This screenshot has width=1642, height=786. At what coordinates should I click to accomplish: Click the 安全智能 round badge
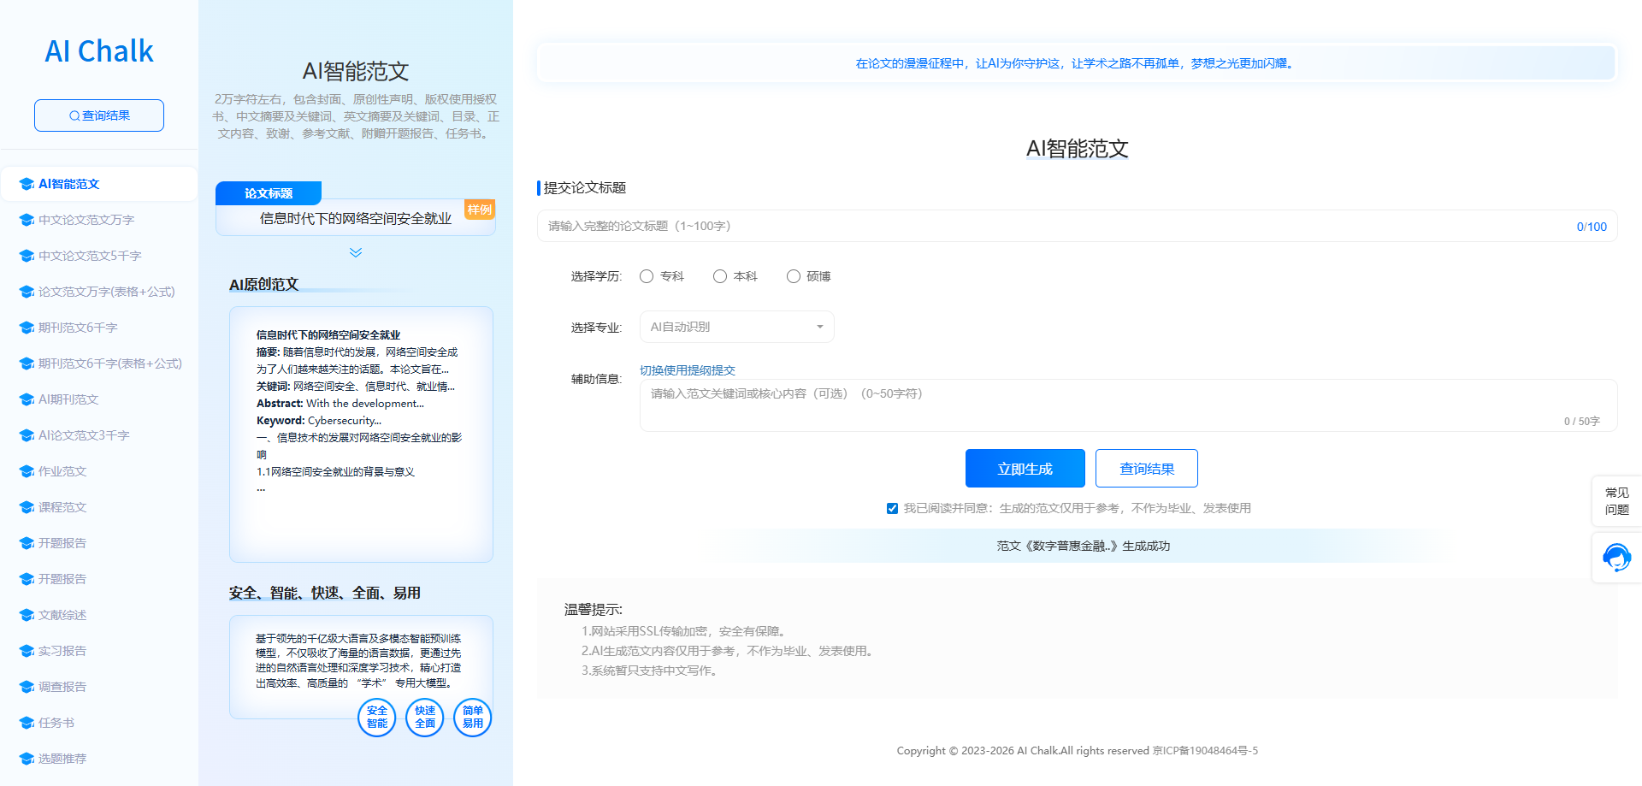[x=377, y=717]
